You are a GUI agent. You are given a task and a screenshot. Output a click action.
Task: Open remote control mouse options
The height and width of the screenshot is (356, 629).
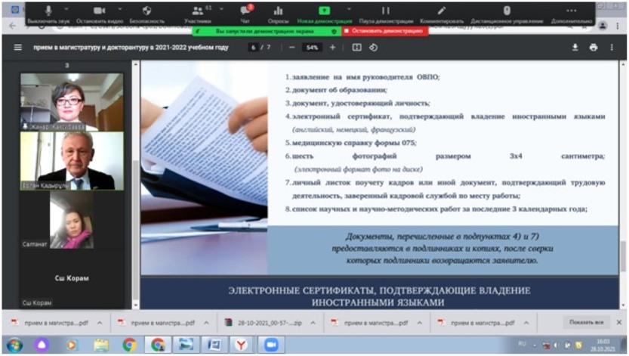pos(507,11)
